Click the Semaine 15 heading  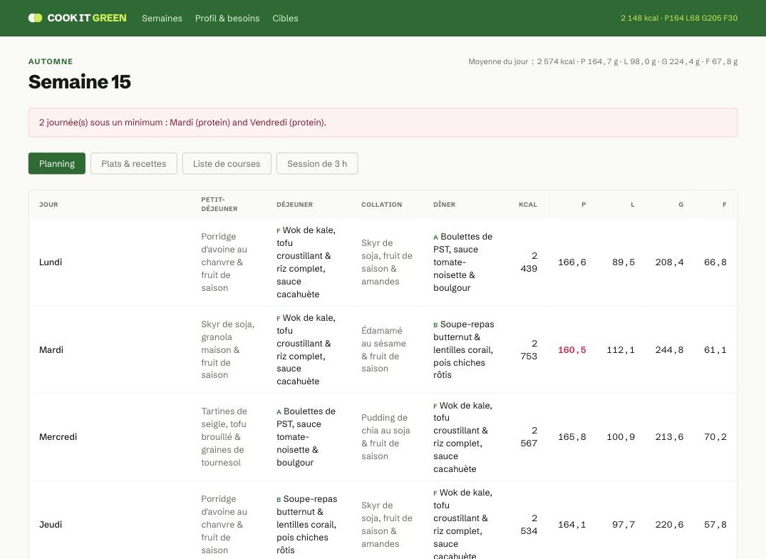click(x=80, y=81)
